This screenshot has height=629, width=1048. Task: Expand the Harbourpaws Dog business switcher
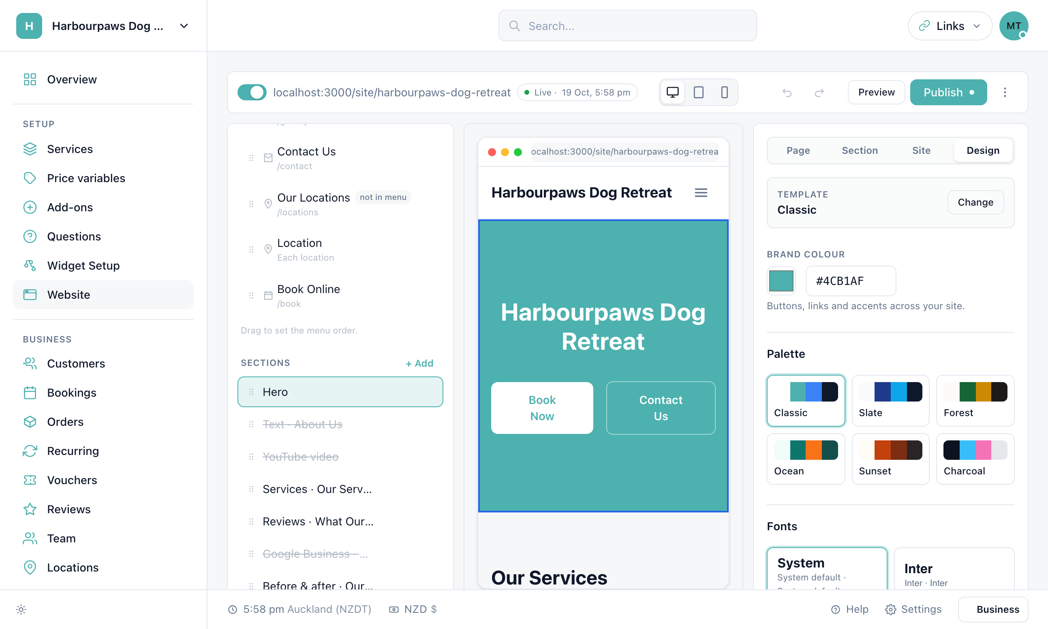coord(103,26)
